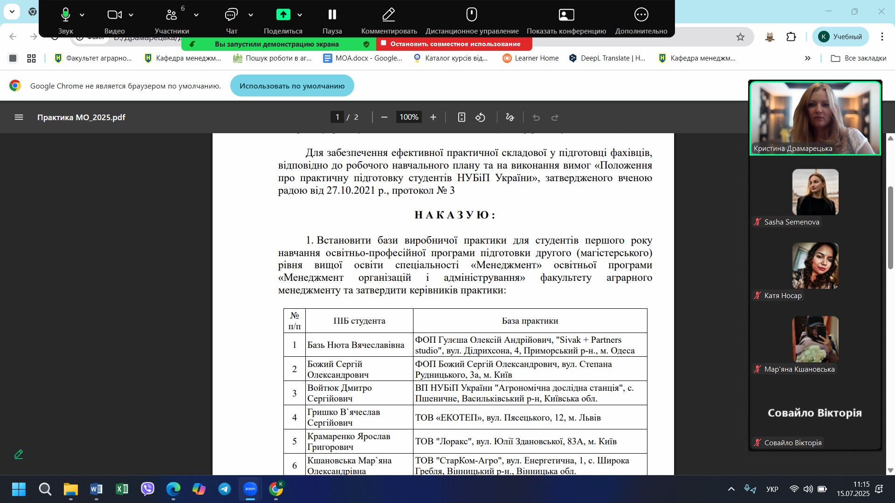Mute the Zoom microphone (Звук)
This screenshot has width=895, height=503.
[66, 20]
